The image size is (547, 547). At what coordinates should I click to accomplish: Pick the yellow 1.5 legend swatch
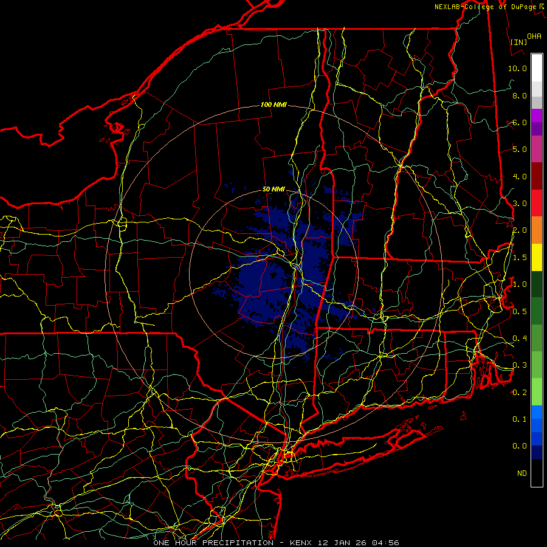(x=537, y=257)
